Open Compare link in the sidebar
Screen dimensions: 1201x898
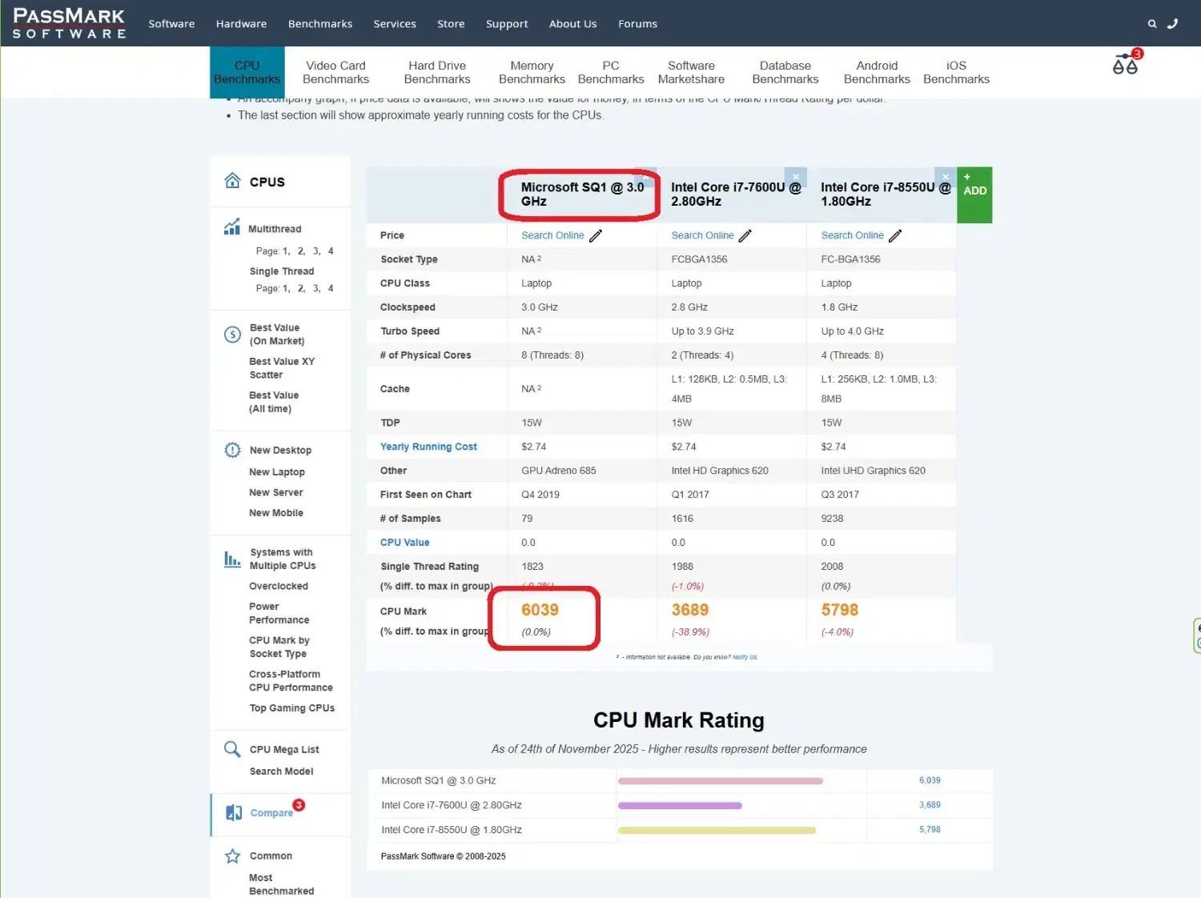[271, 813]
